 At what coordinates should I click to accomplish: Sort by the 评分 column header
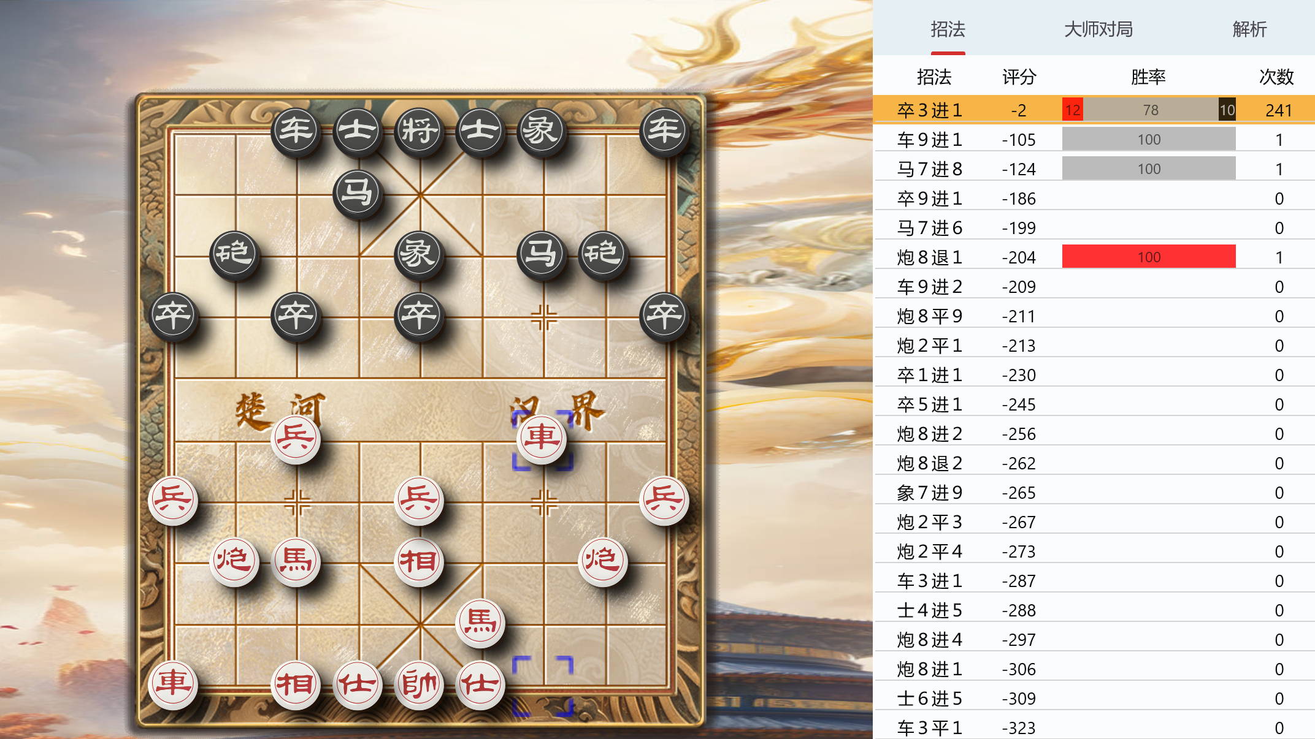pos(1019,77)
